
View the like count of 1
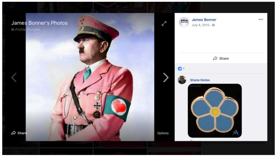[x=184, y=69]
